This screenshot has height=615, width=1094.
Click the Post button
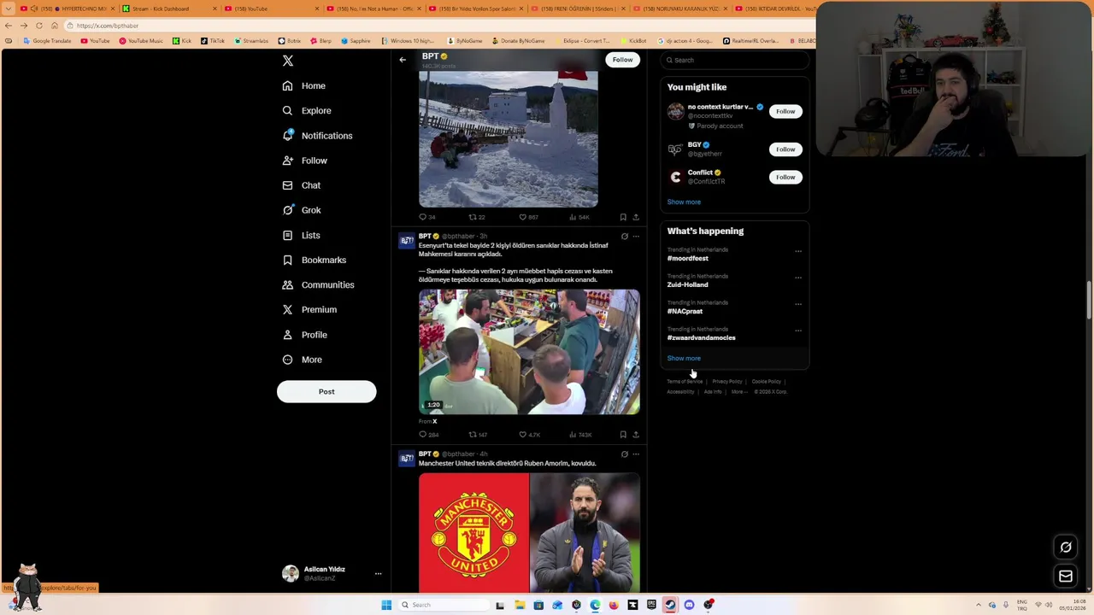[326, 391]
